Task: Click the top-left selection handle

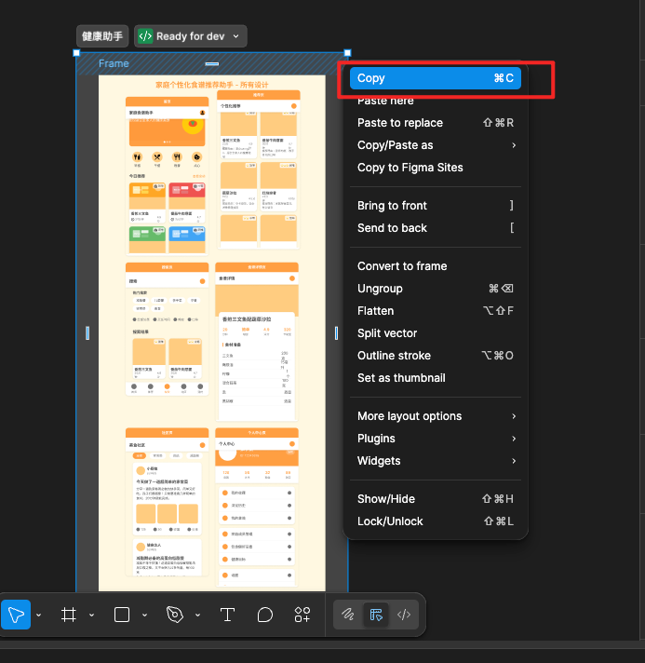Action: point(76,53)
